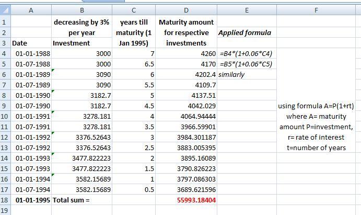Click 't=number of years' text

pyautogui.click(x=316, y=148)
